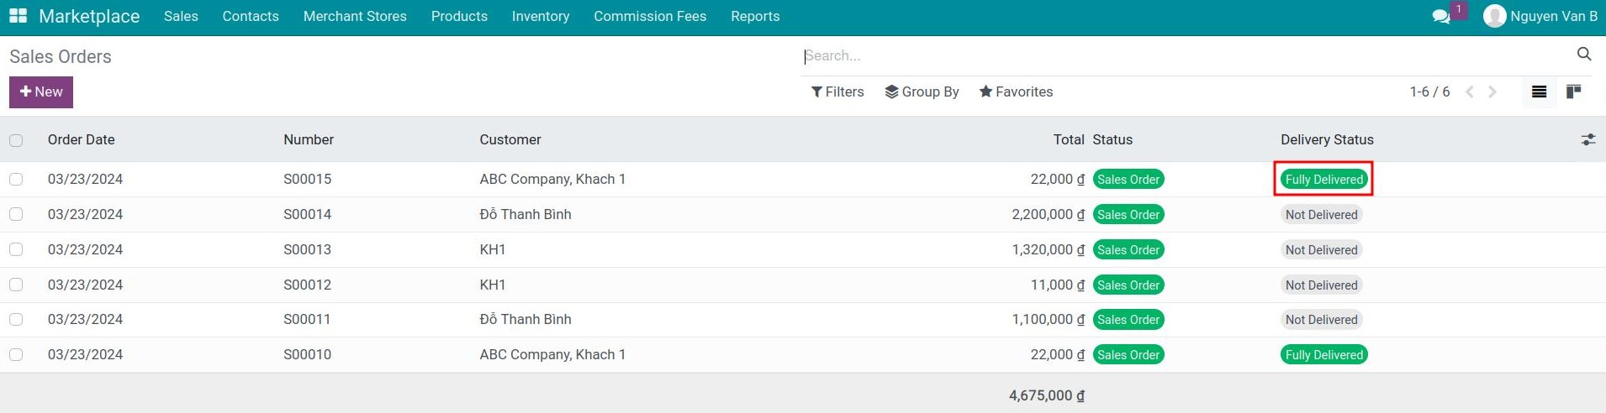Image resolution: width=1606 pixels, height=413 pixels.
Task: Open order number S00015
Action: click(308, 179)
